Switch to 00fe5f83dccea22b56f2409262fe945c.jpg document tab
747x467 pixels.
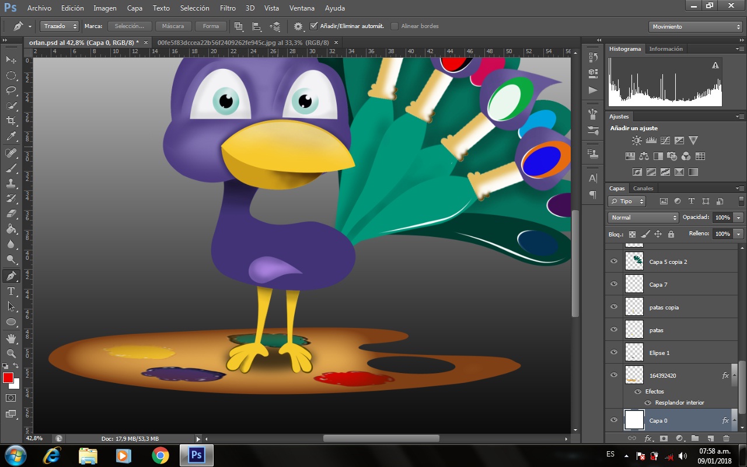tap(243, 43)
